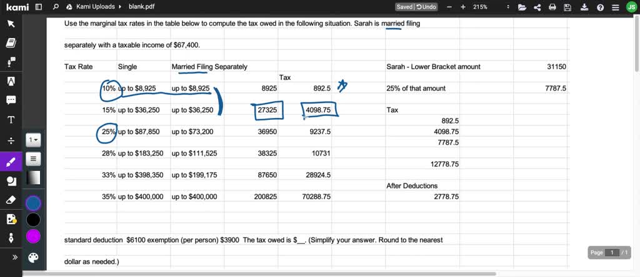Click the Share icon

pyautogui.click(x=537, y=7)
